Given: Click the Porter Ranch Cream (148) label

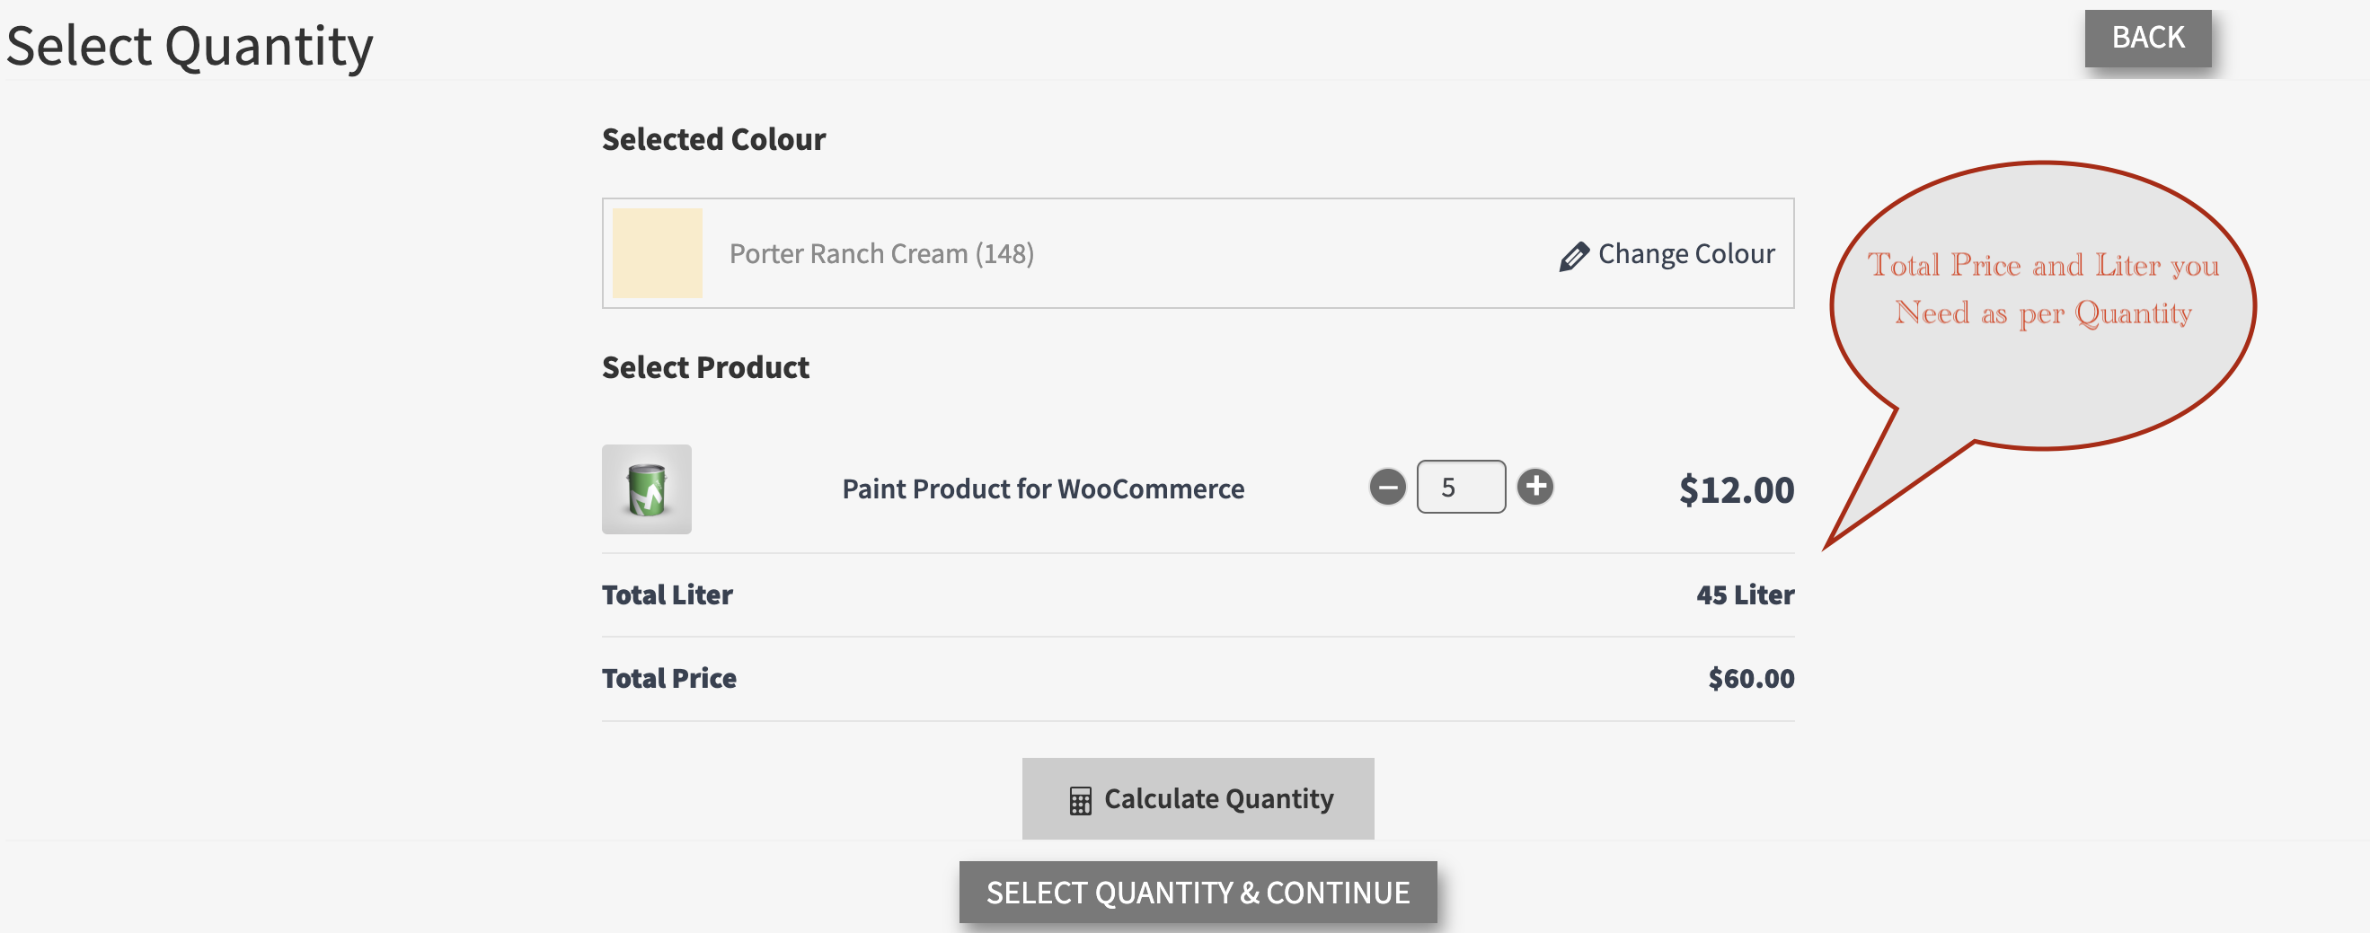Looking at the screenshot, I should [880, 254].
